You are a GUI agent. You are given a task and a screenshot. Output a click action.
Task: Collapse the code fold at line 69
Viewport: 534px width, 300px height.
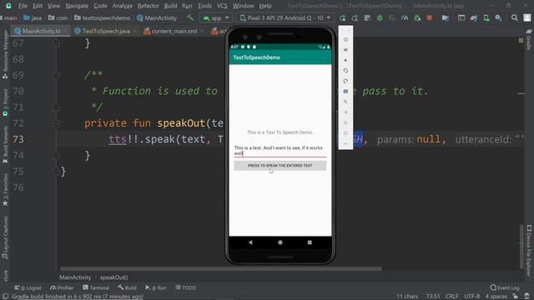point(56,75)
